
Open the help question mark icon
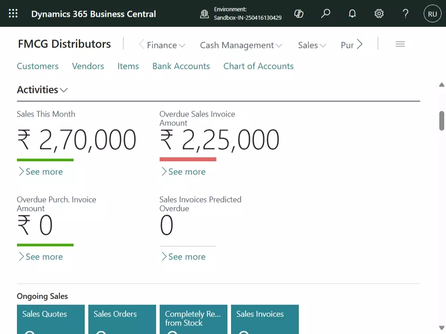point(405,13)
